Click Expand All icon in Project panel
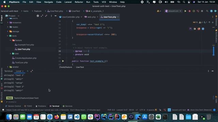The width and height of the screenshot is (218, 122). click(x=42, y=16)
